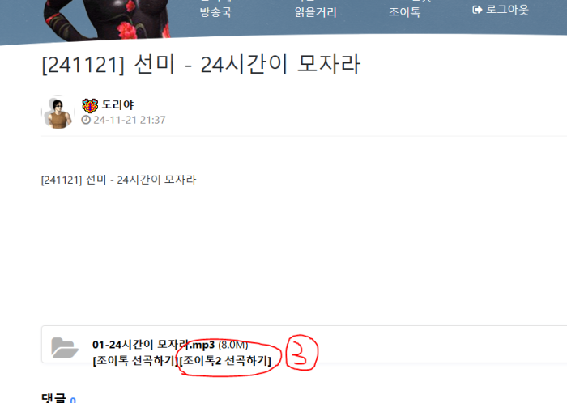Download the 01-24시간이 모자라.mp3 file
Image resolution: width=567 pixels, height=403 pixels.
coord(153,345)
